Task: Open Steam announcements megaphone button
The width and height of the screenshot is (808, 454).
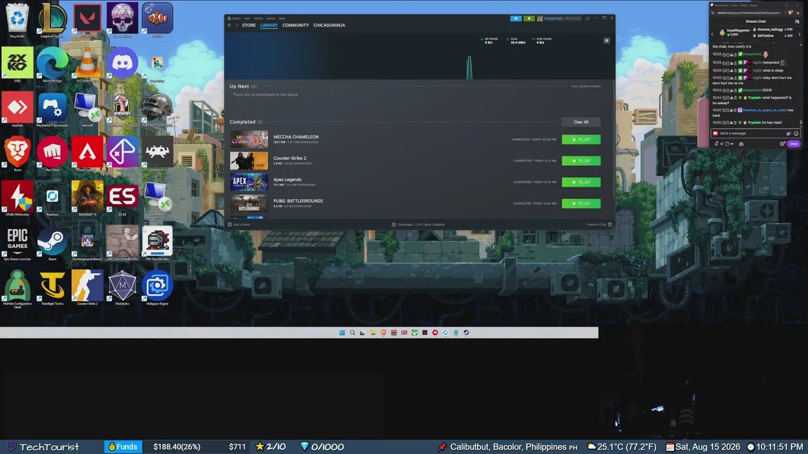Action: point(516,18)
